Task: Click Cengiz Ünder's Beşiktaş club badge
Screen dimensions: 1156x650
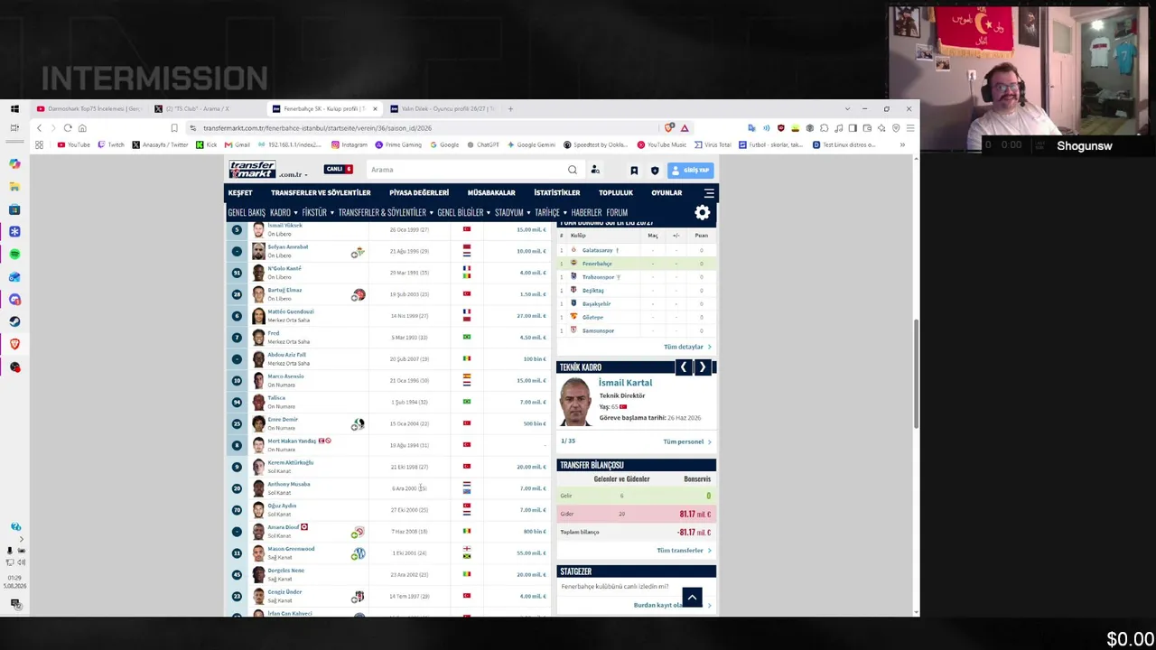Action: coord(359,597)
